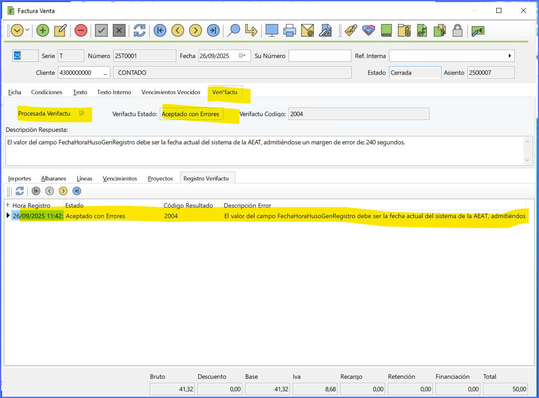The image size is (539, 398).
Task: Click the Estado field showing Cerrada
Action: pos(415,73)
